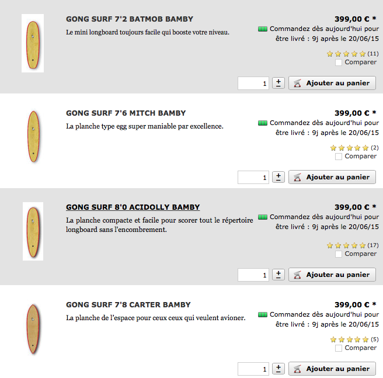Click the star rating of Acidolly Bamby
Screen dimensions: 383x378
click(x=346, y=245)
